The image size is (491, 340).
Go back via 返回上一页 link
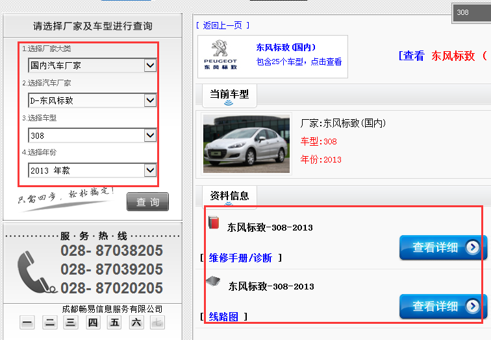coord(223,25)
